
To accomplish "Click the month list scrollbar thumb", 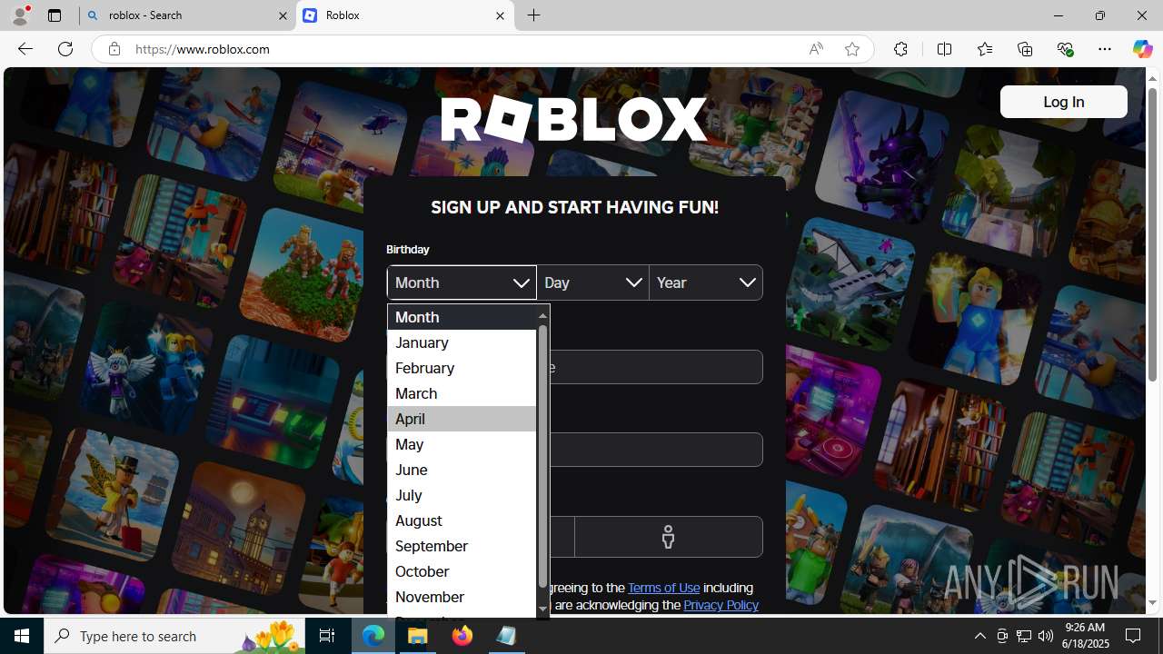I will (x=542, y=456).
